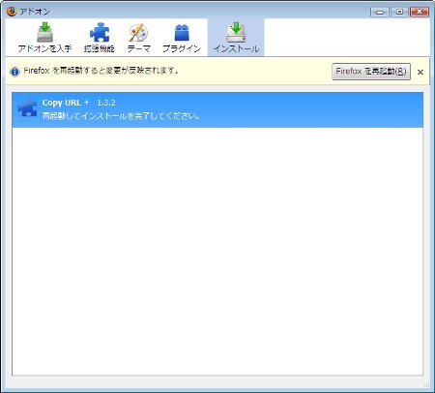Dismiss the restart notification with the X
This screenshot has width=435, height=393.
pyautogui.click(x=420, y=72)
